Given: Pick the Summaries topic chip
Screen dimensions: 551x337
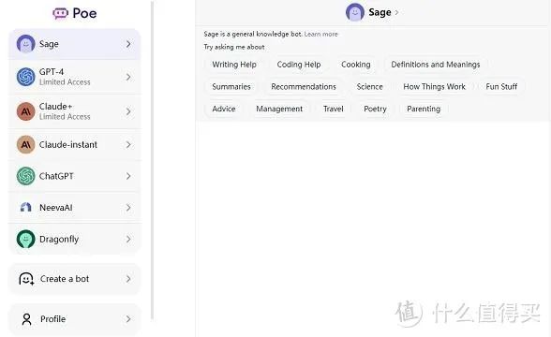Looking at the screenshot, I should tap(231, 87).
